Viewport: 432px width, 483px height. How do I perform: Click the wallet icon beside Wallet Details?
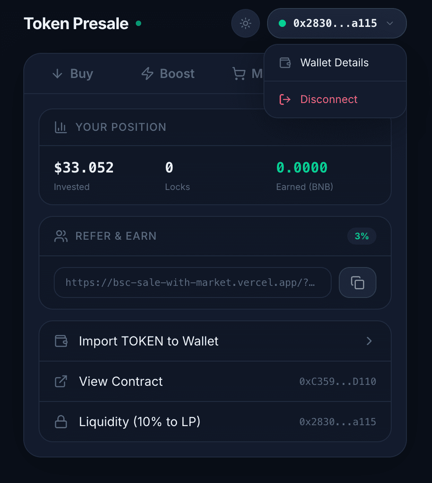(x=285, y=63)
